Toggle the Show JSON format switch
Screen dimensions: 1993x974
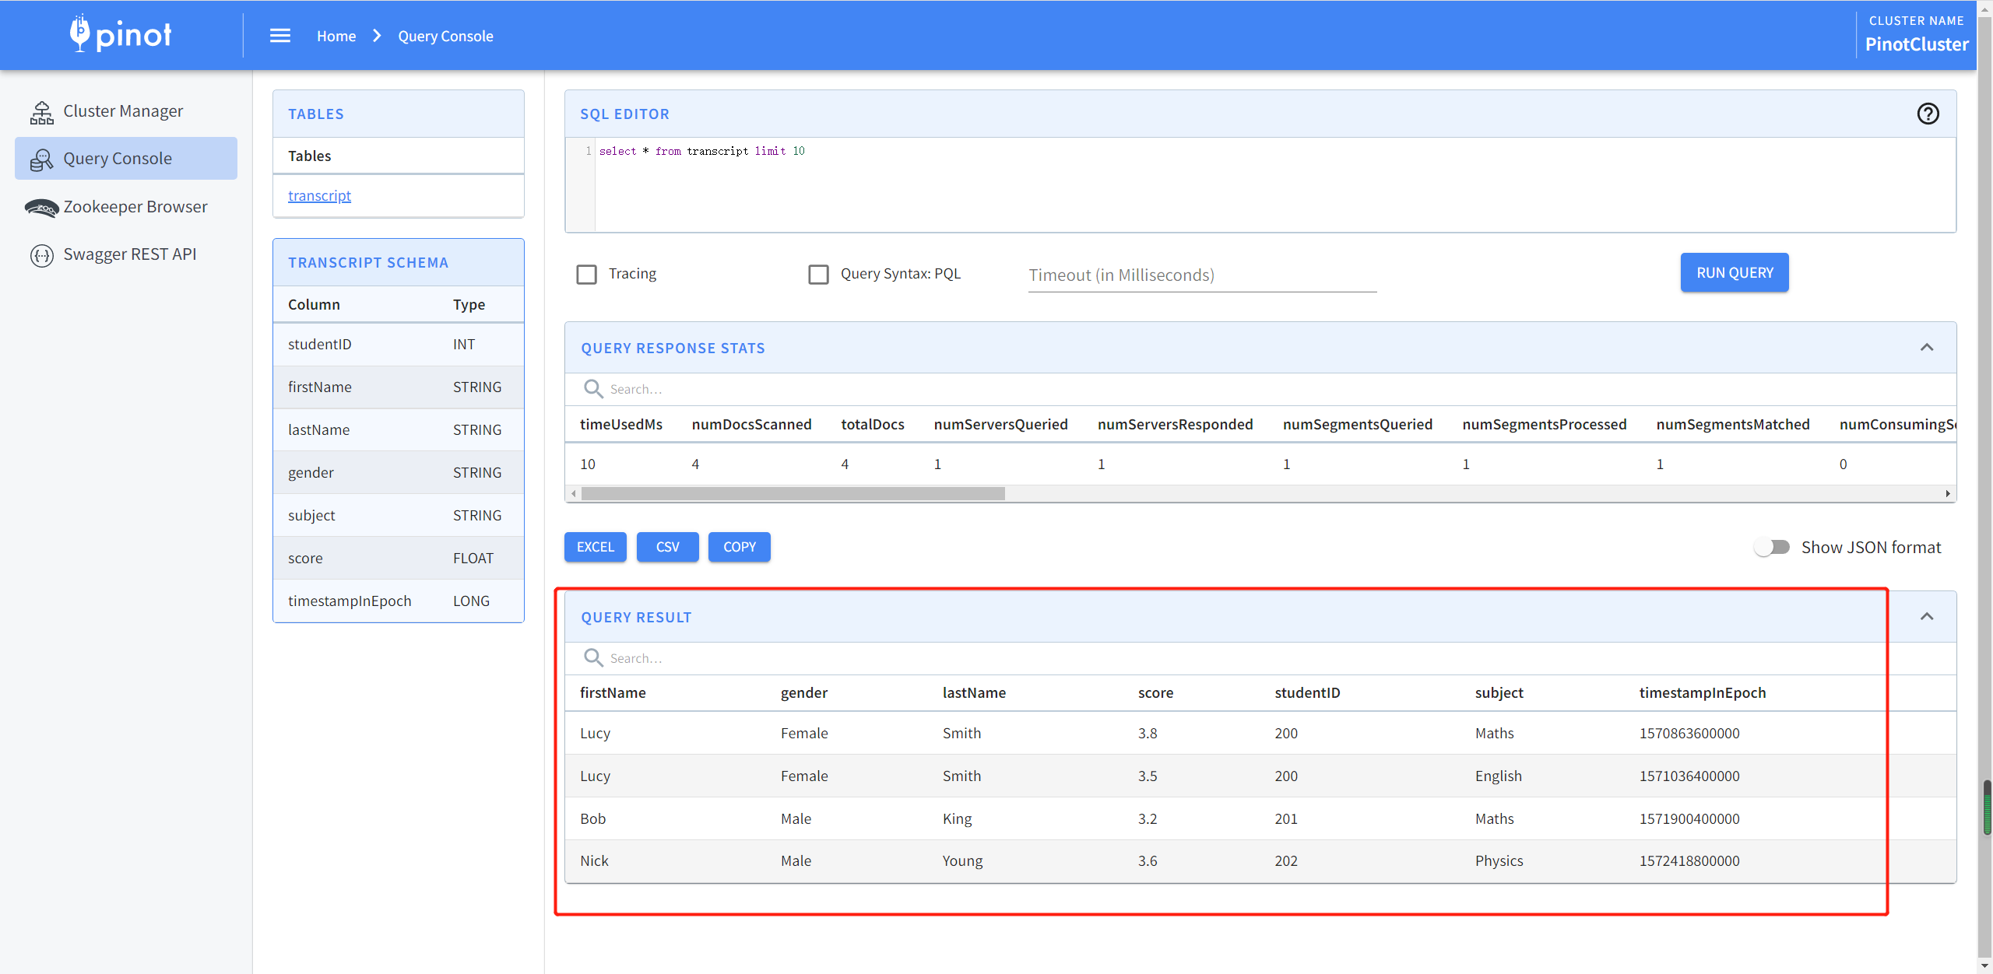tap(1772, 548)
